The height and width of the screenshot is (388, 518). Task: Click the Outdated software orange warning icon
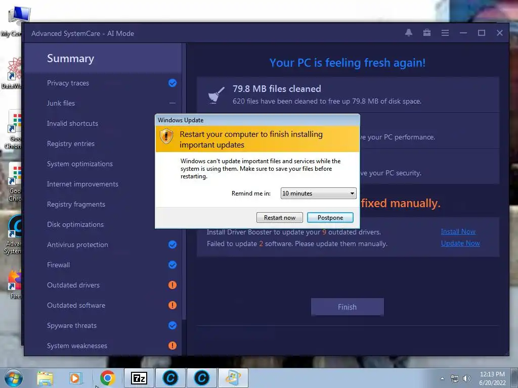coord(172,305)
